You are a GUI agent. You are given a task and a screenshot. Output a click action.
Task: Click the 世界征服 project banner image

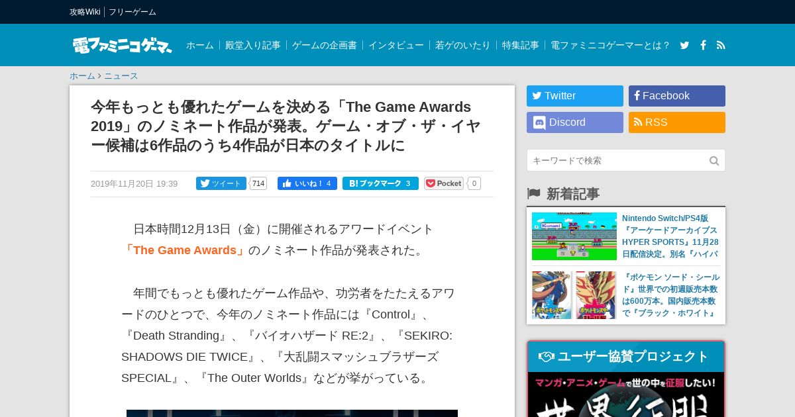[x=626, y=394]
